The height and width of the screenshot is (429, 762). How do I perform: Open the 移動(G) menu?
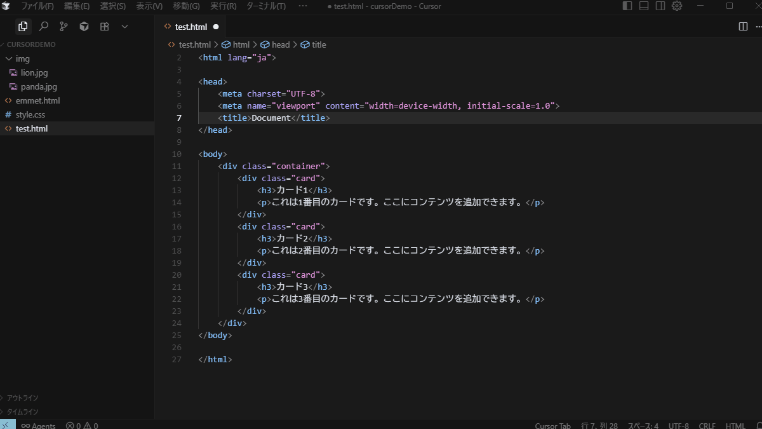click(186, 6)
